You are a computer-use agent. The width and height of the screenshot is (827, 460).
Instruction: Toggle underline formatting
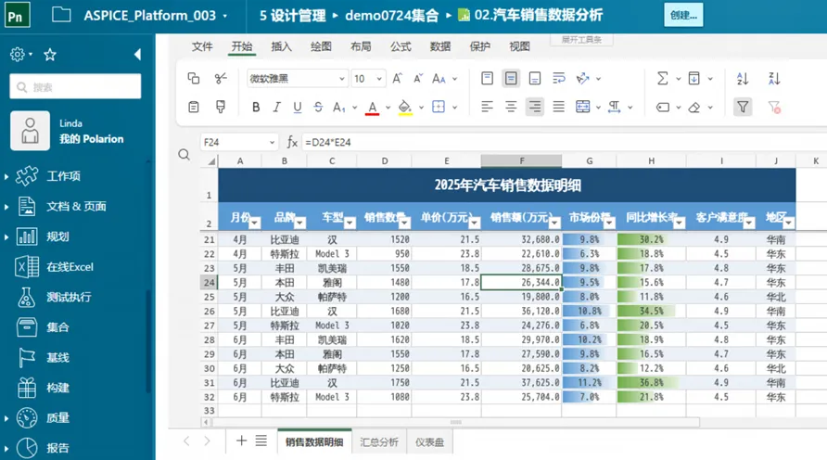coord(298,107)
